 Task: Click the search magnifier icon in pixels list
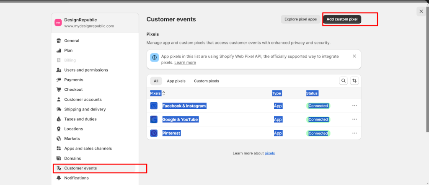[x=344, y=81]
